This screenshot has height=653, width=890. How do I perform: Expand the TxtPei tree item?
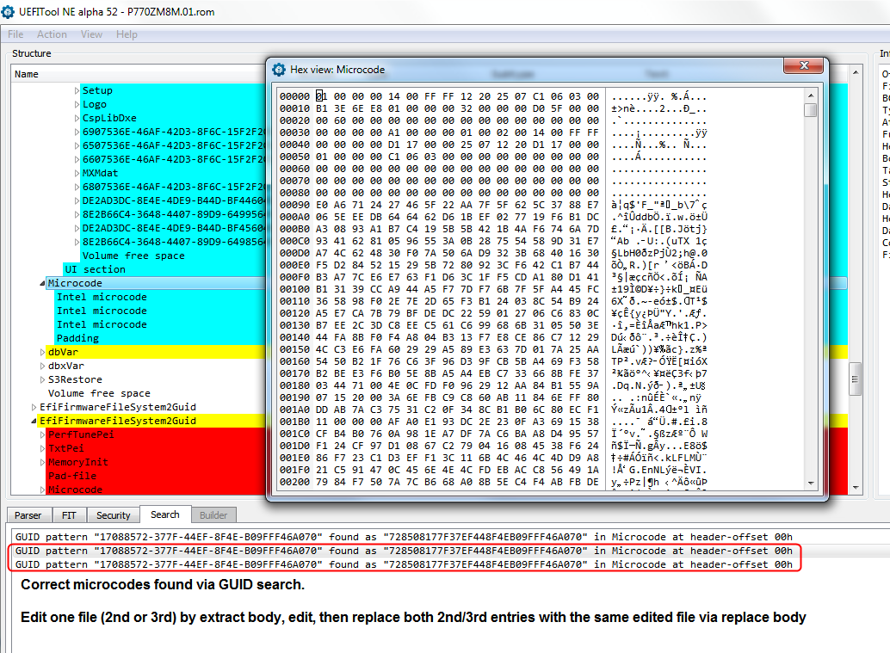click(42, 448)
